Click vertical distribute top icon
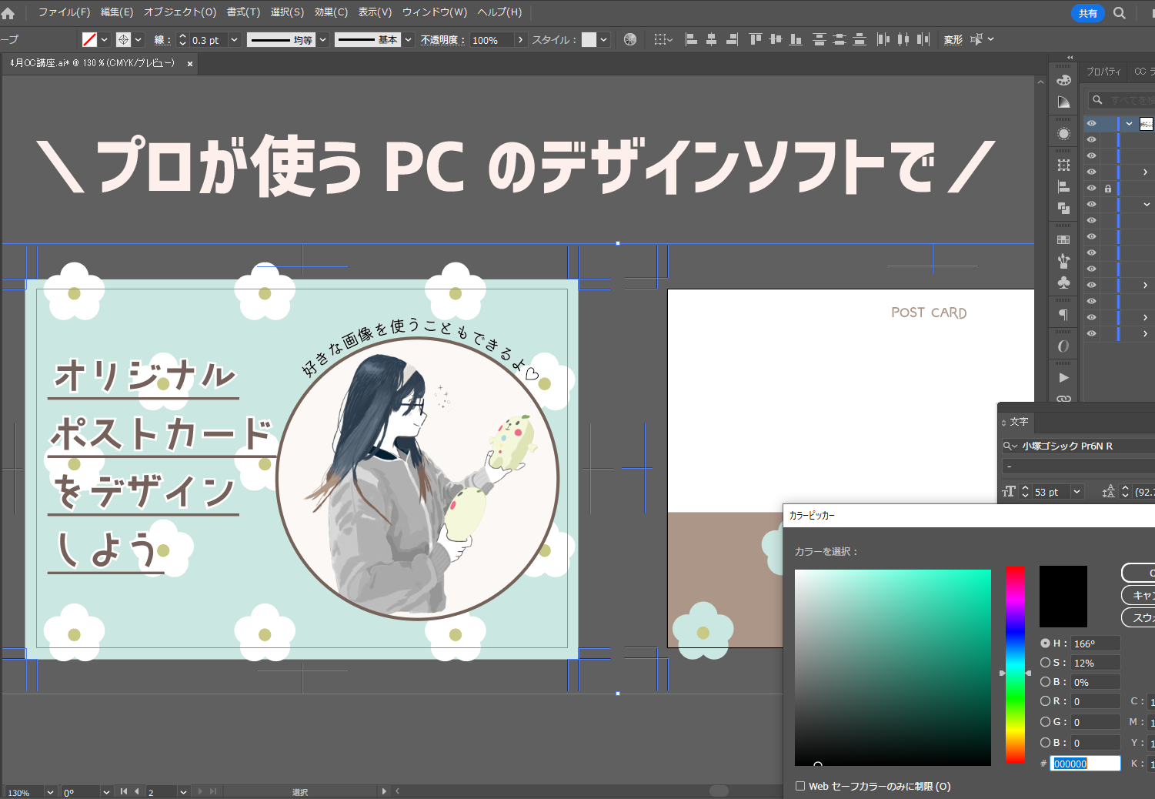The height and width of the screenshot is (799, 1155). (820, 39)
